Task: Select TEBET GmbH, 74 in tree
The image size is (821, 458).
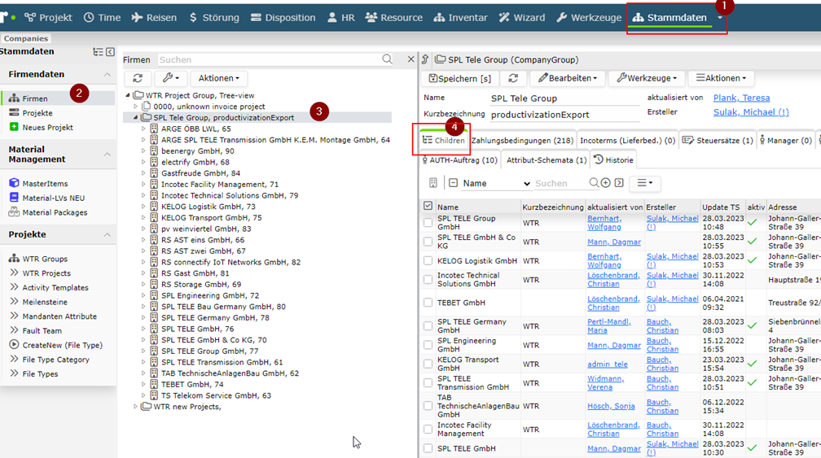Action: click(192, 384)
